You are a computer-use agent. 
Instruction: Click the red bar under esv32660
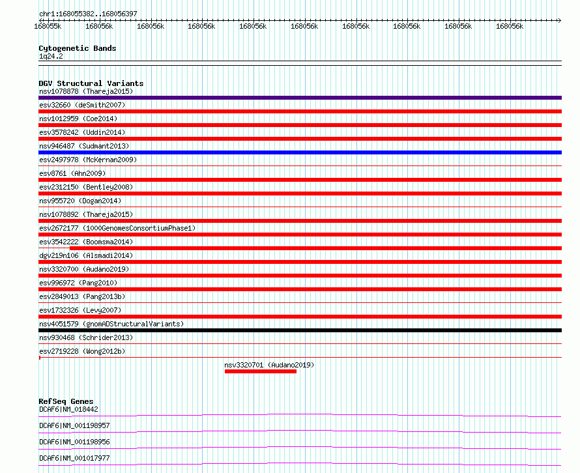click(300, 111)
